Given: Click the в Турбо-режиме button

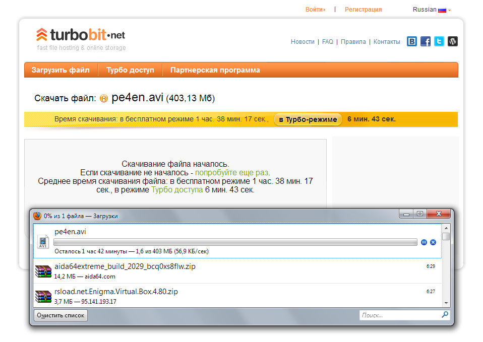Looking at the screenshot, I should 308,119.
